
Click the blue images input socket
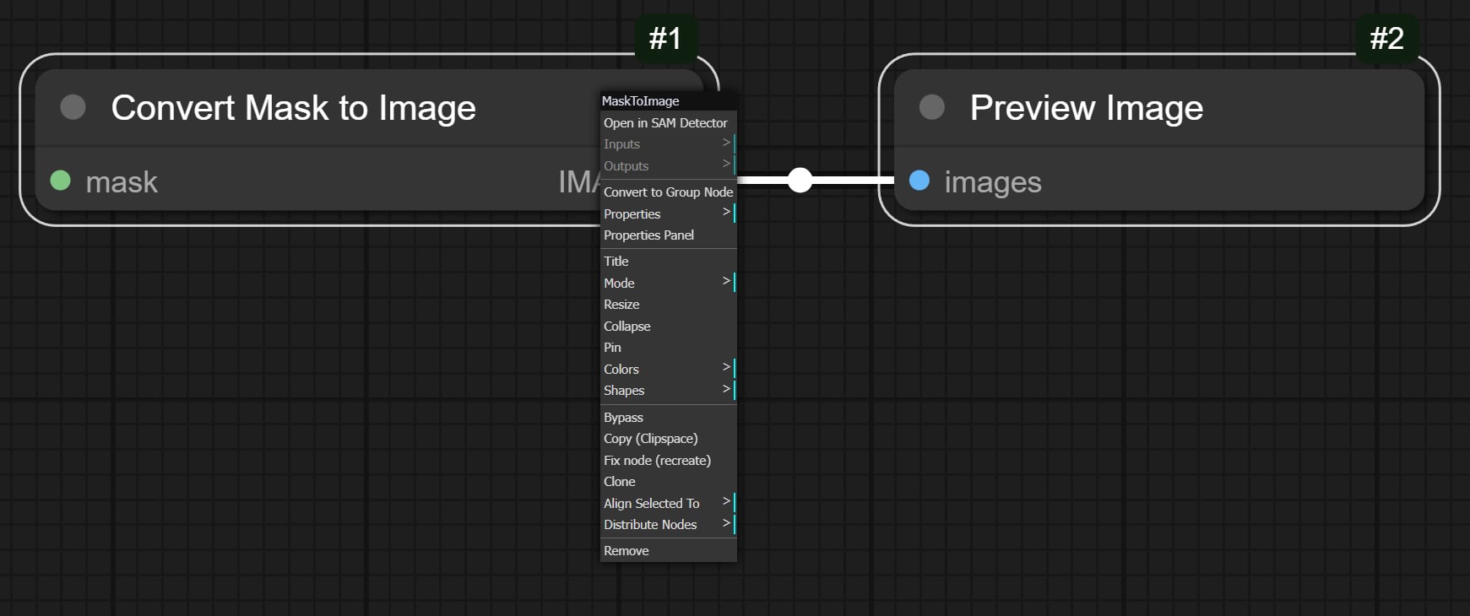coord(919,181)
